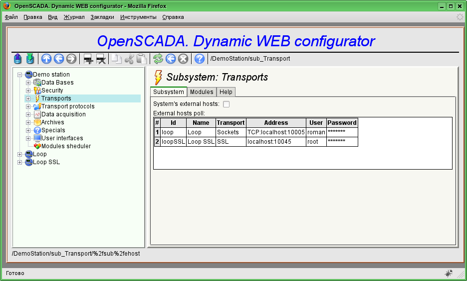
Task: Click the Data acquisition chart icon
Action: [x=37, y=114]
